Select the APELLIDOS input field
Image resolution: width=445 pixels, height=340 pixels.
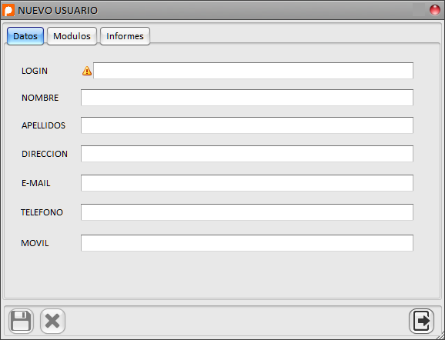coord(247,125)
